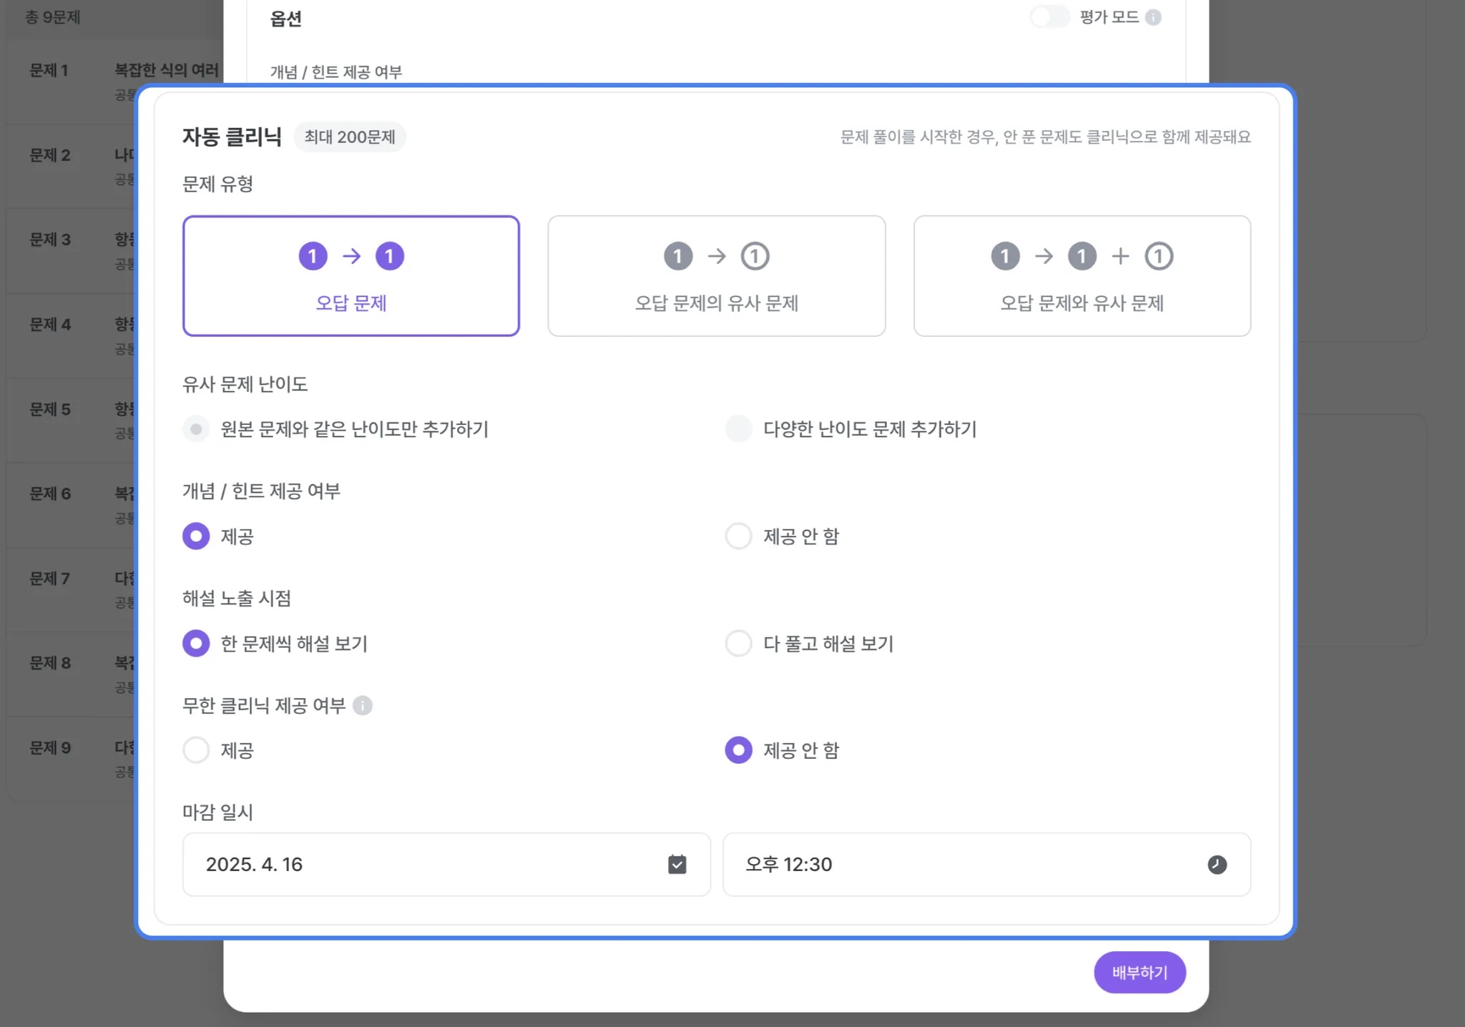Click the arrow icon in 오답 문제 card
Screen dimensions: 1465x1027
[351, 256]
